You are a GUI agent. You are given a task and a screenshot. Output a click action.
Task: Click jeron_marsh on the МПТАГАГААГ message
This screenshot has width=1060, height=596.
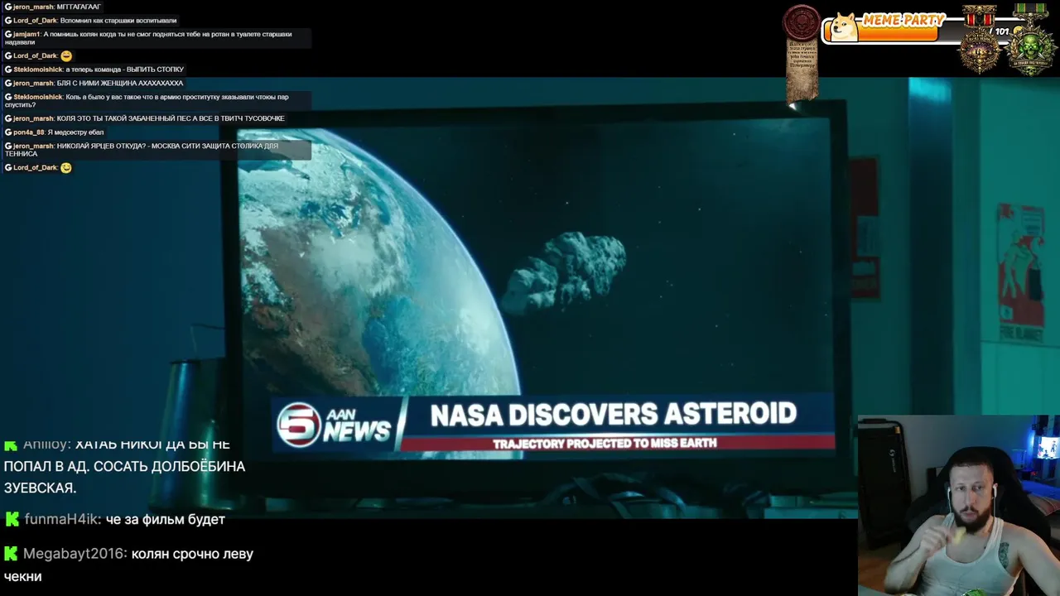(33, 7)
